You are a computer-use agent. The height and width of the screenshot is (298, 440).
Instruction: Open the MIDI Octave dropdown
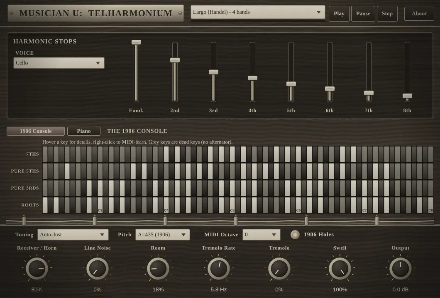(x=261, y=235)
